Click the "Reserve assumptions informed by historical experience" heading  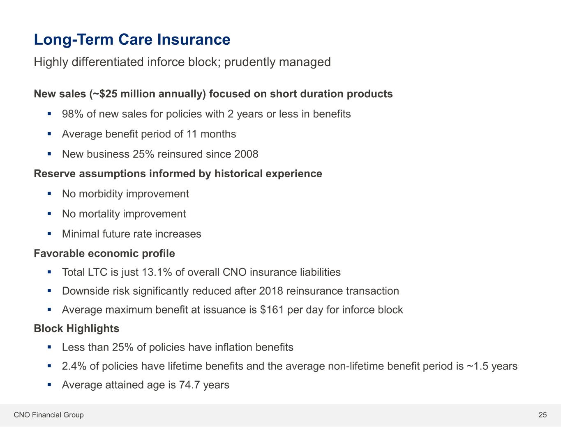click(178, 174)
